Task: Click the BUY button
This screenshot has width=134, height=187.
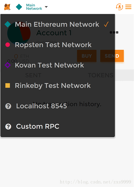Action: click(87, 56)
